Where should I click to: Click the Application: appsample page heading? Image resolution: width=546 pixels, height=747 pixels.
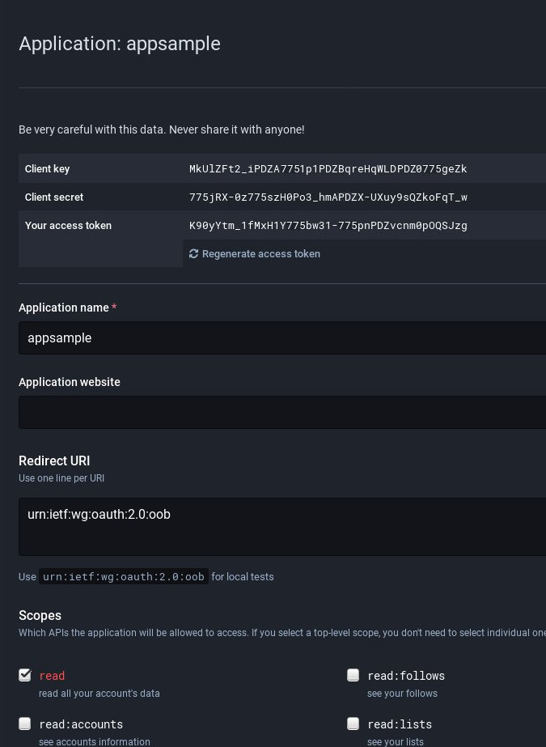click(120, 44)
